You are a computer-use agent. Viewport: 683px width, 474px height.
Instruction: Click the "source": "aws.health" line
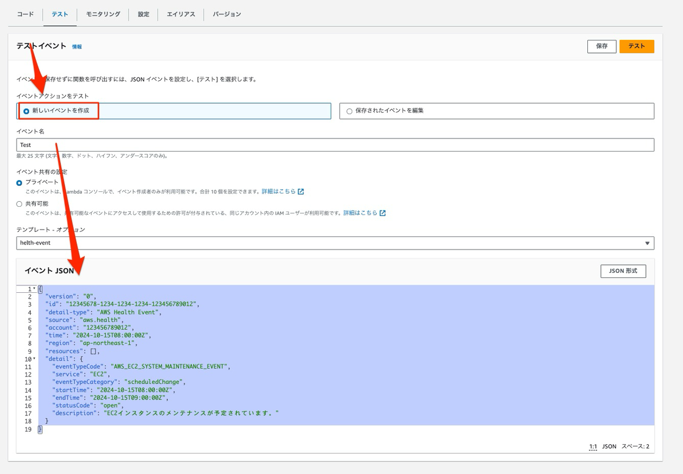(84, 320)
